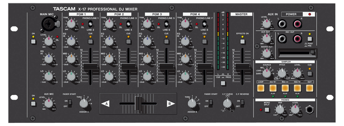Viewport: 344px width, 126px height.
Task: Click the Main Mic LEVEL knob
Action: coord(48,41)
